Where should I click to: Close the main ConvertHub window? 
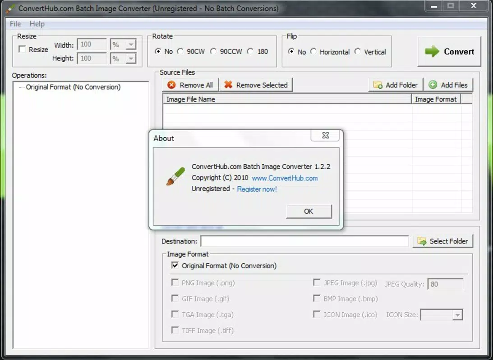pyautogui.click(x=474, y=6)
